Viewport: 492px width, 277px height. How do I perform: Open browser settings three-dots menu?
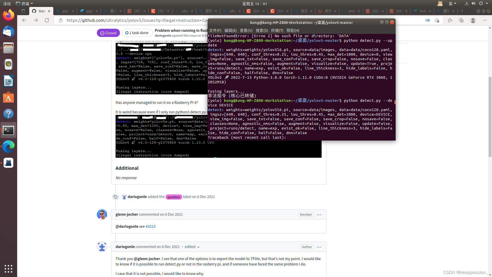click(x=485, y=20)
